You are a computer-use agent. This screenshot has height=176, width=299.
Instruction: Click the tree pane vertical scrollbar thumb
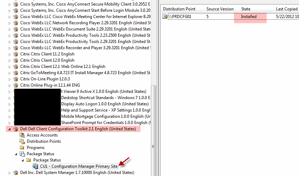[x=154, y=131]
